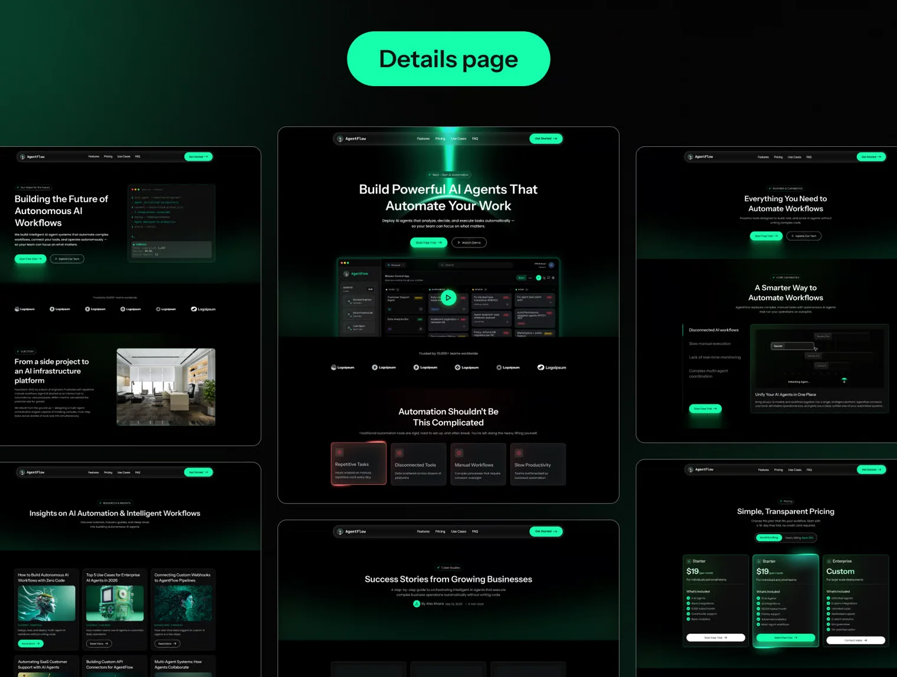Click the AgentFlow logo in the Pricing page navbar
897x677 pixels.
700,469
